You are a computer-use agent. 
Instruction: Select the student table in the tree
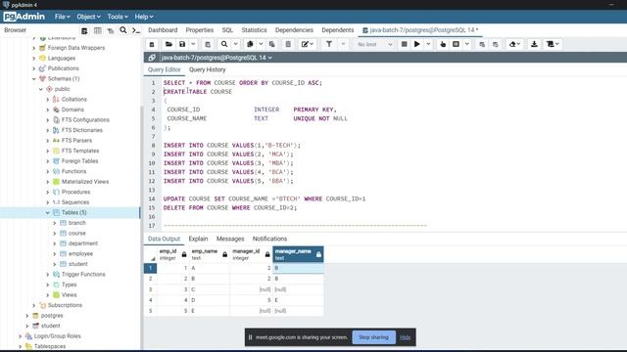(x=78, y=264)
